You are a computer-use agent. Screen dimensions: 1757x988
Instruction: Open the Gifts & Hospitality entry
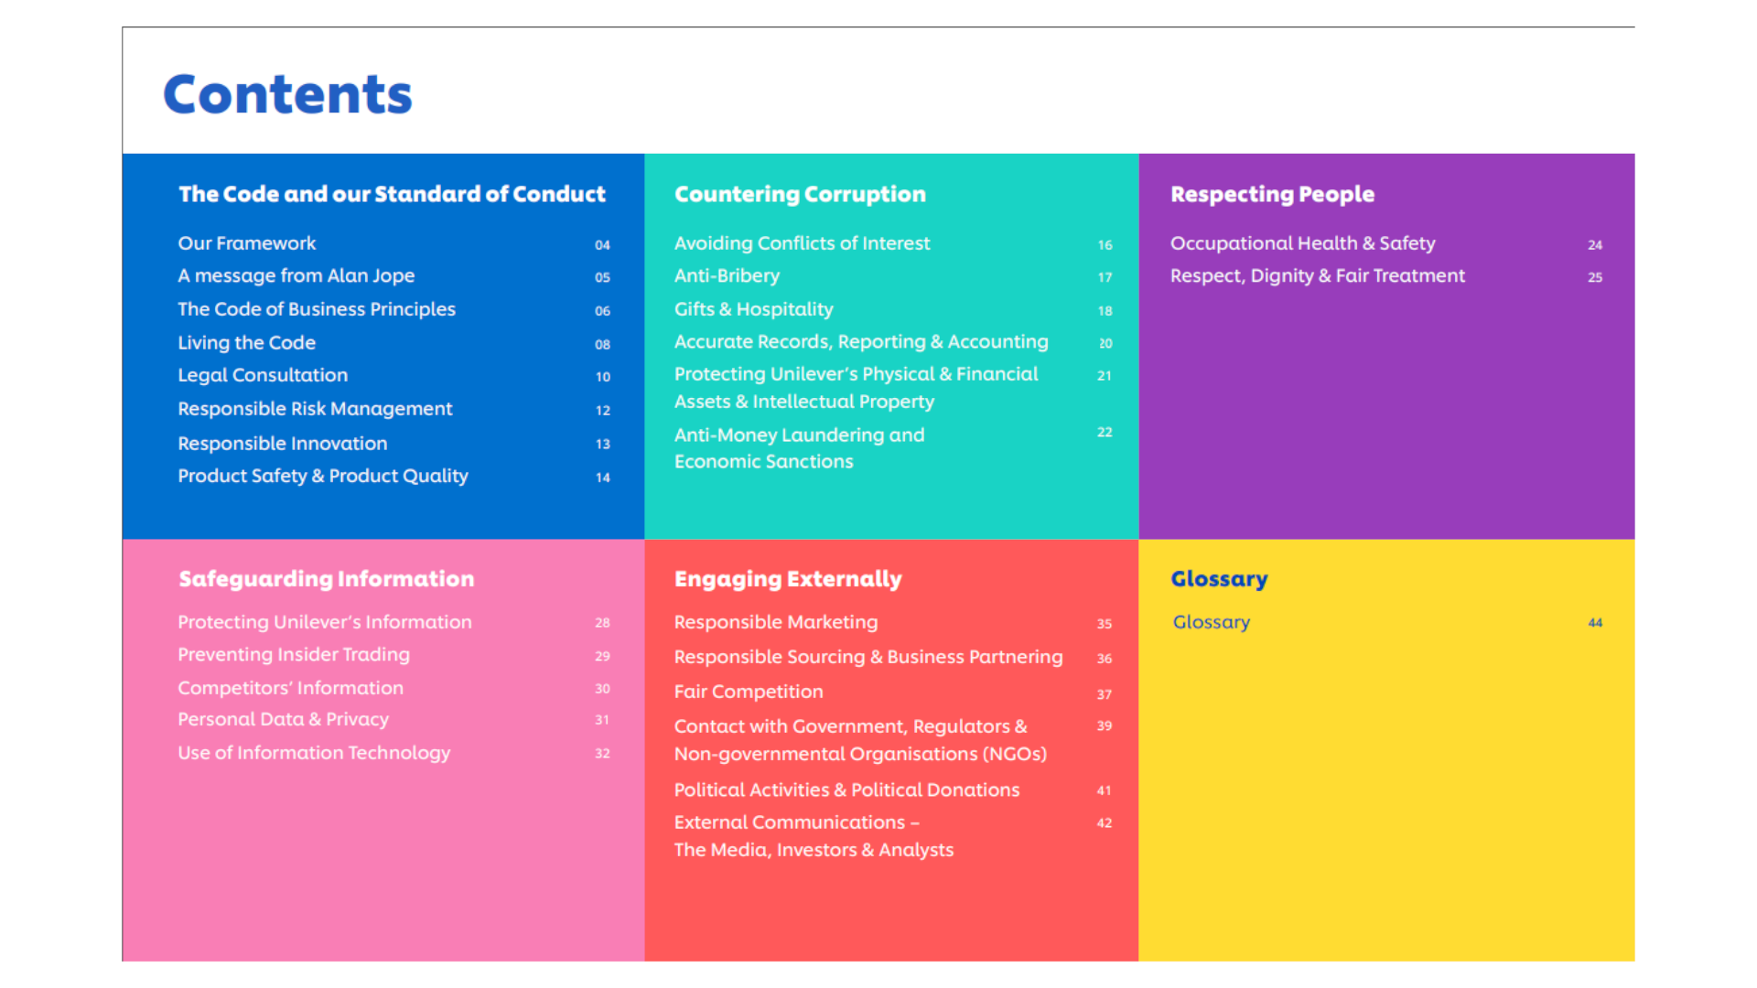tap(753, 309)
